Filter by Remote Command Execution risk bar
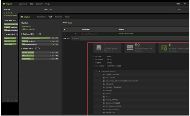190x116 pixels. (x=40, y=38)
